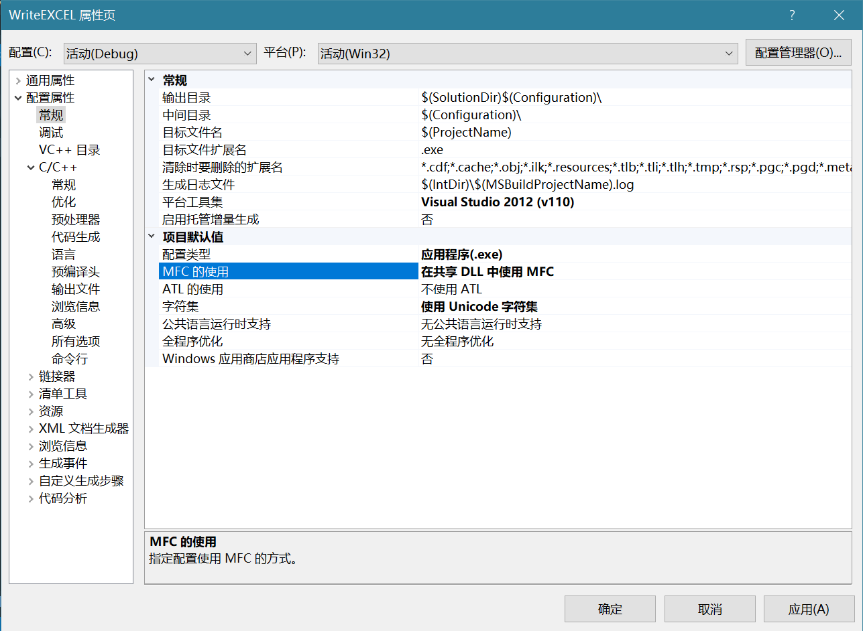Select 调试 in the property tree
Viewport: 863px width, 631px height.
[x=51, y=133]
